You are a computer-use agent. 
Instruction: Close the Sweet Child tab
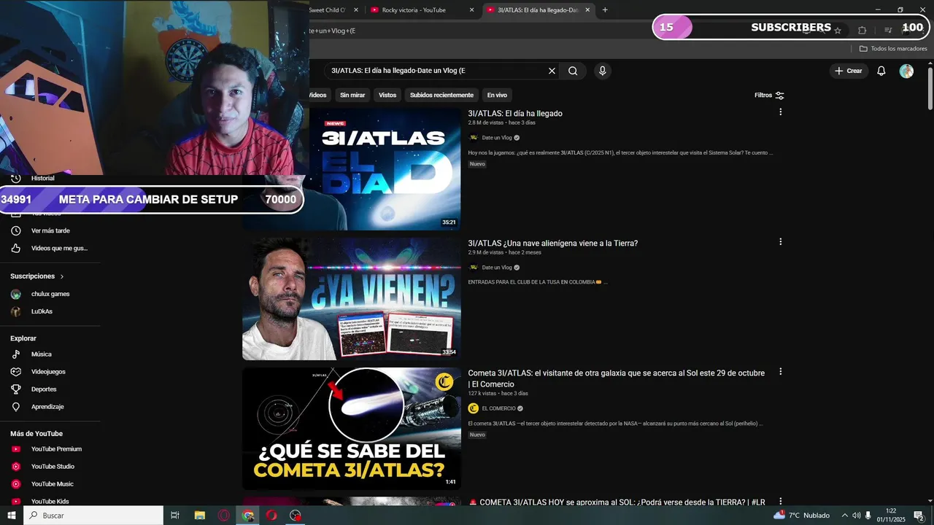point(355,10)
